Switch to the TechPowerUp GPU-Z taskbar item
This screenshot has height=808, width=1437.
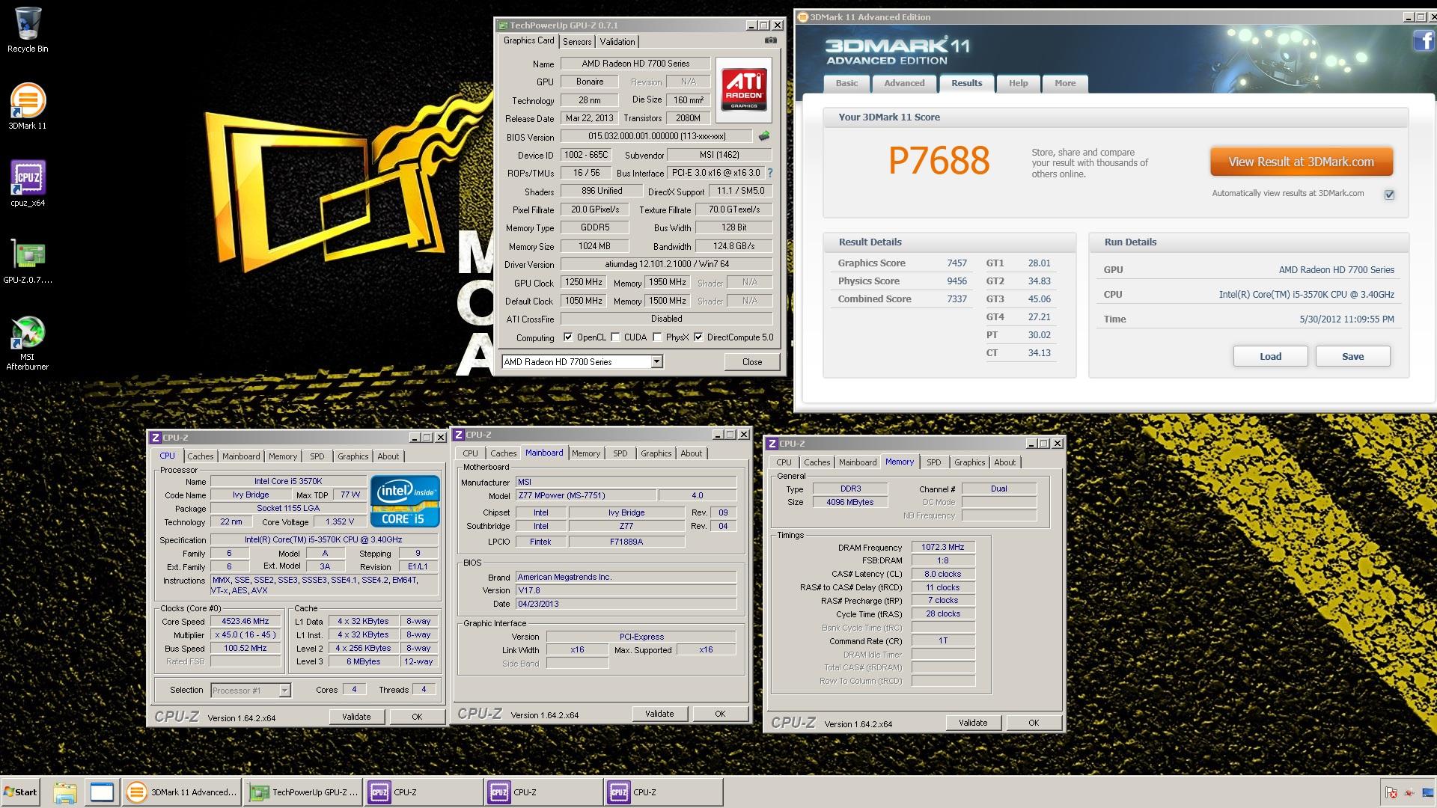coord(303,792)
